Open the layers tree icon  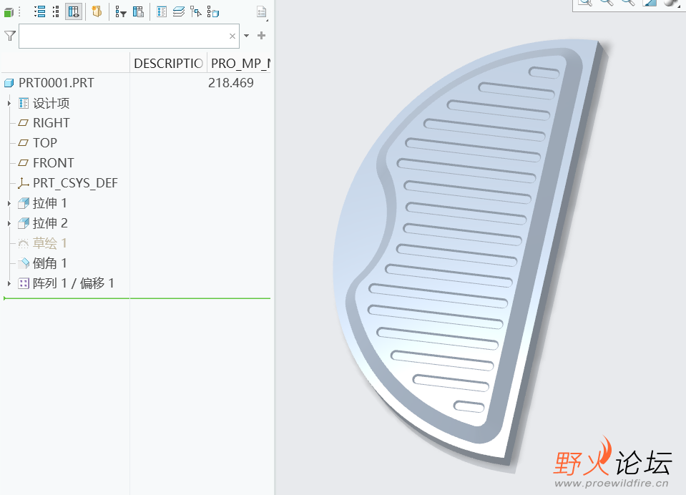point(178,11)
